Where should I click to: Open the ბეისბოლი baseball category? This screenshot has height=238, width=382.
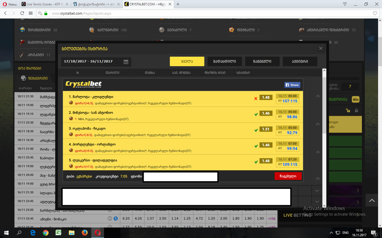tap(175, 30)
